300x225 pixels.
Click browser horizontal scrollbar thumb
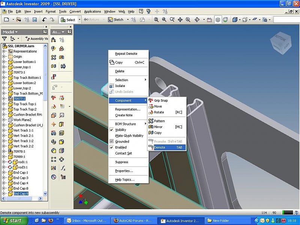pyautogui.click(x=19, y=198)
